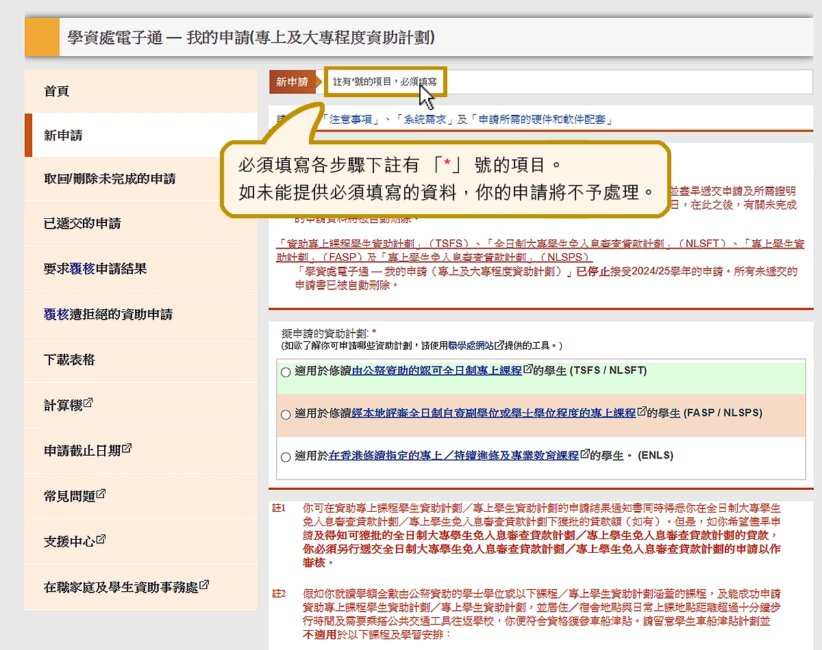The image size is (822, 650).
Task: Open the 申請截止日期 sidebar link
Action: pos(141,450)
